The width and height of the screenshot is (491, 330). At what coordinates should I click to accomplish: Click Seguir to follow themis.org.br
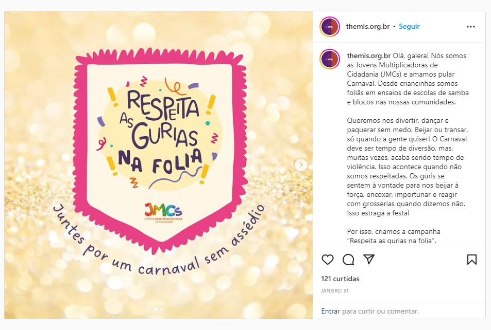(x=408, y=26)
